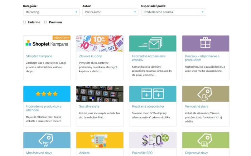Click the social keyboard image for Sociálne siete

[100, 94]
